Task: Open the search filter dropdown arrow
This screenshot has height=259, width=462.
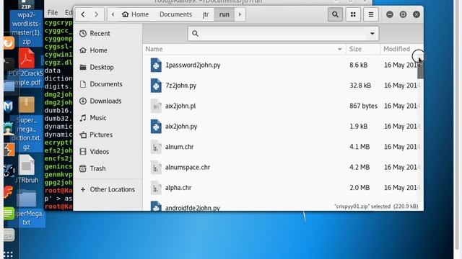Action: coord(372,34)
